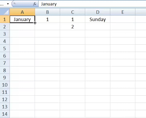
Task: Click the fx Insert Function icon
Action: pyautogui.click(x=35, y=4)
